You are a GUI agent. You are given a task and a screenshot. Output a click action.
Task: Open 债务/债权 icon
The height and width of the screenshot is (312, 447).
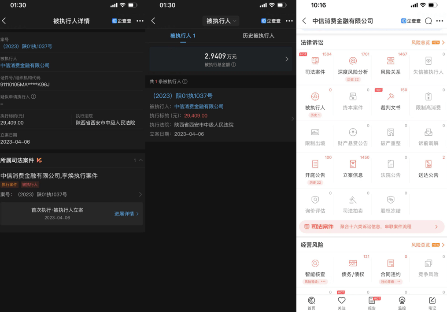pos(353,263)
